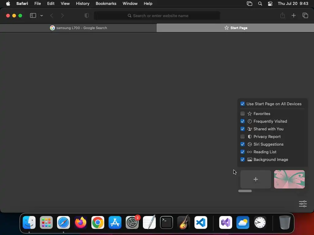314x235 pixels.
Task: Click the Favorites star icon
Action: click(250, 114)
